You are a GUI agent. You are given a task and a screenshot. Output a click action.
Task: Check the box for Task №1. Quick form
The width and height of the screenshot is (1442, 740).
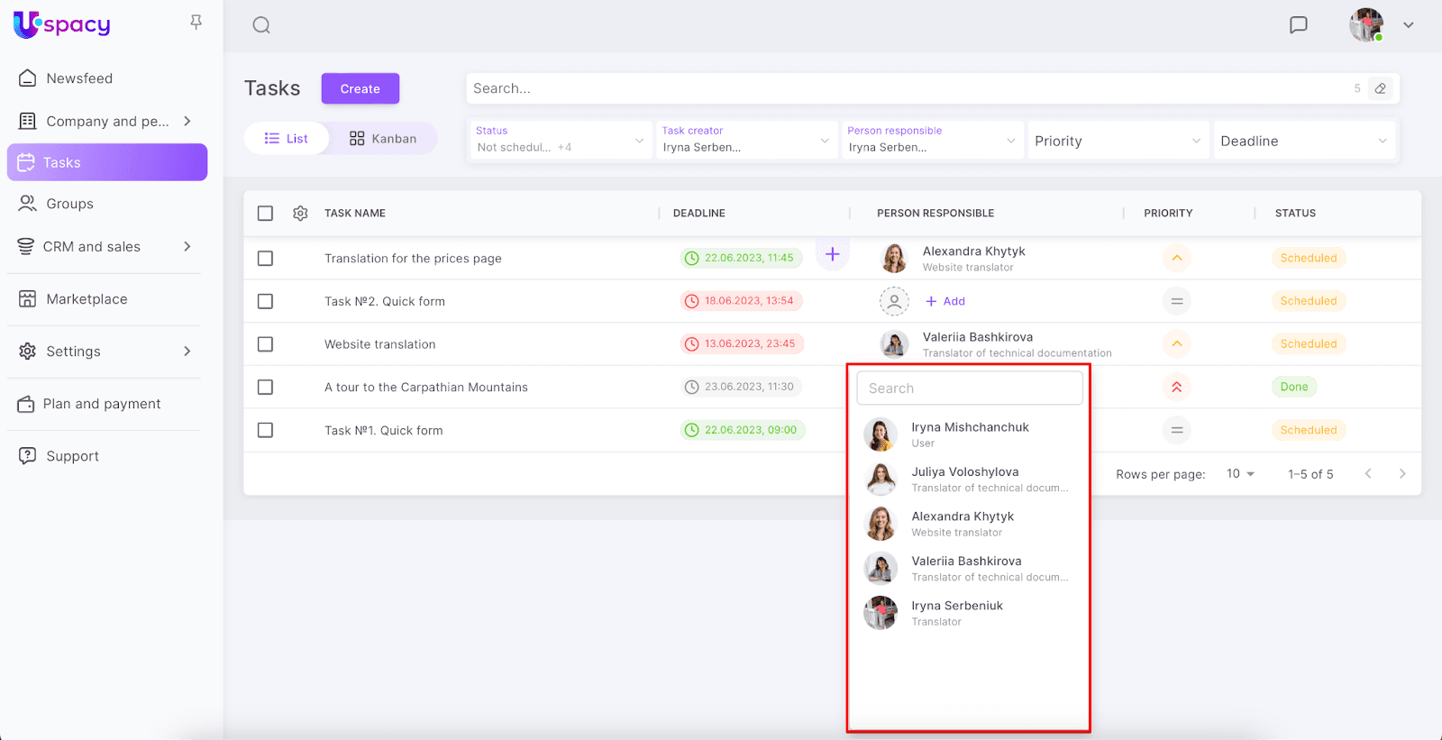click(265, 431)
